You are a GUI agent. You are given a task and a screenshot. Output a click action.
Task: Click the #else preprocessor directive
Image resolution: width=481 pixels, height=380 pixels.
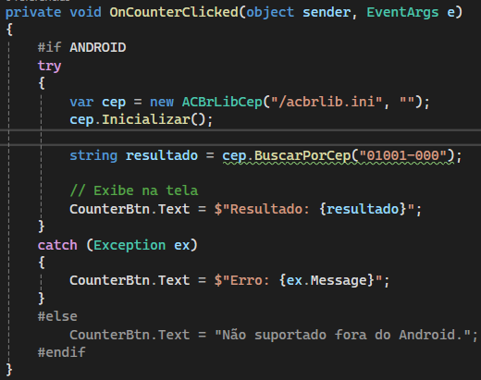[57, 316]
